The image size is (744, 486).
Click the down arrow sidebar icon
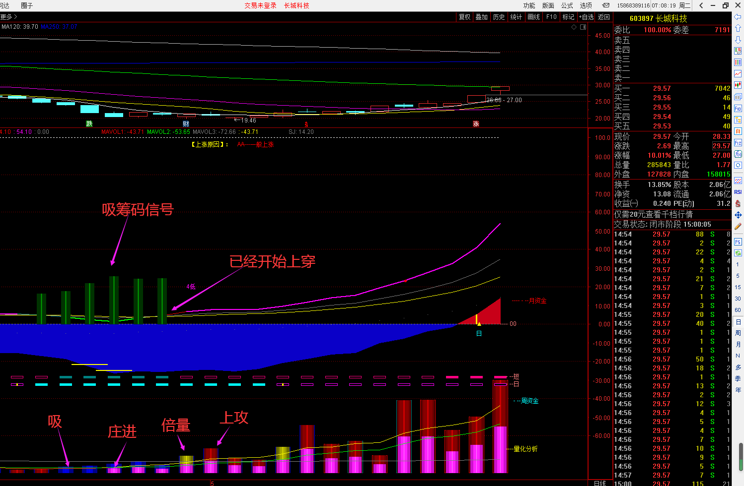pyautogui.click(x=738, y=39)
